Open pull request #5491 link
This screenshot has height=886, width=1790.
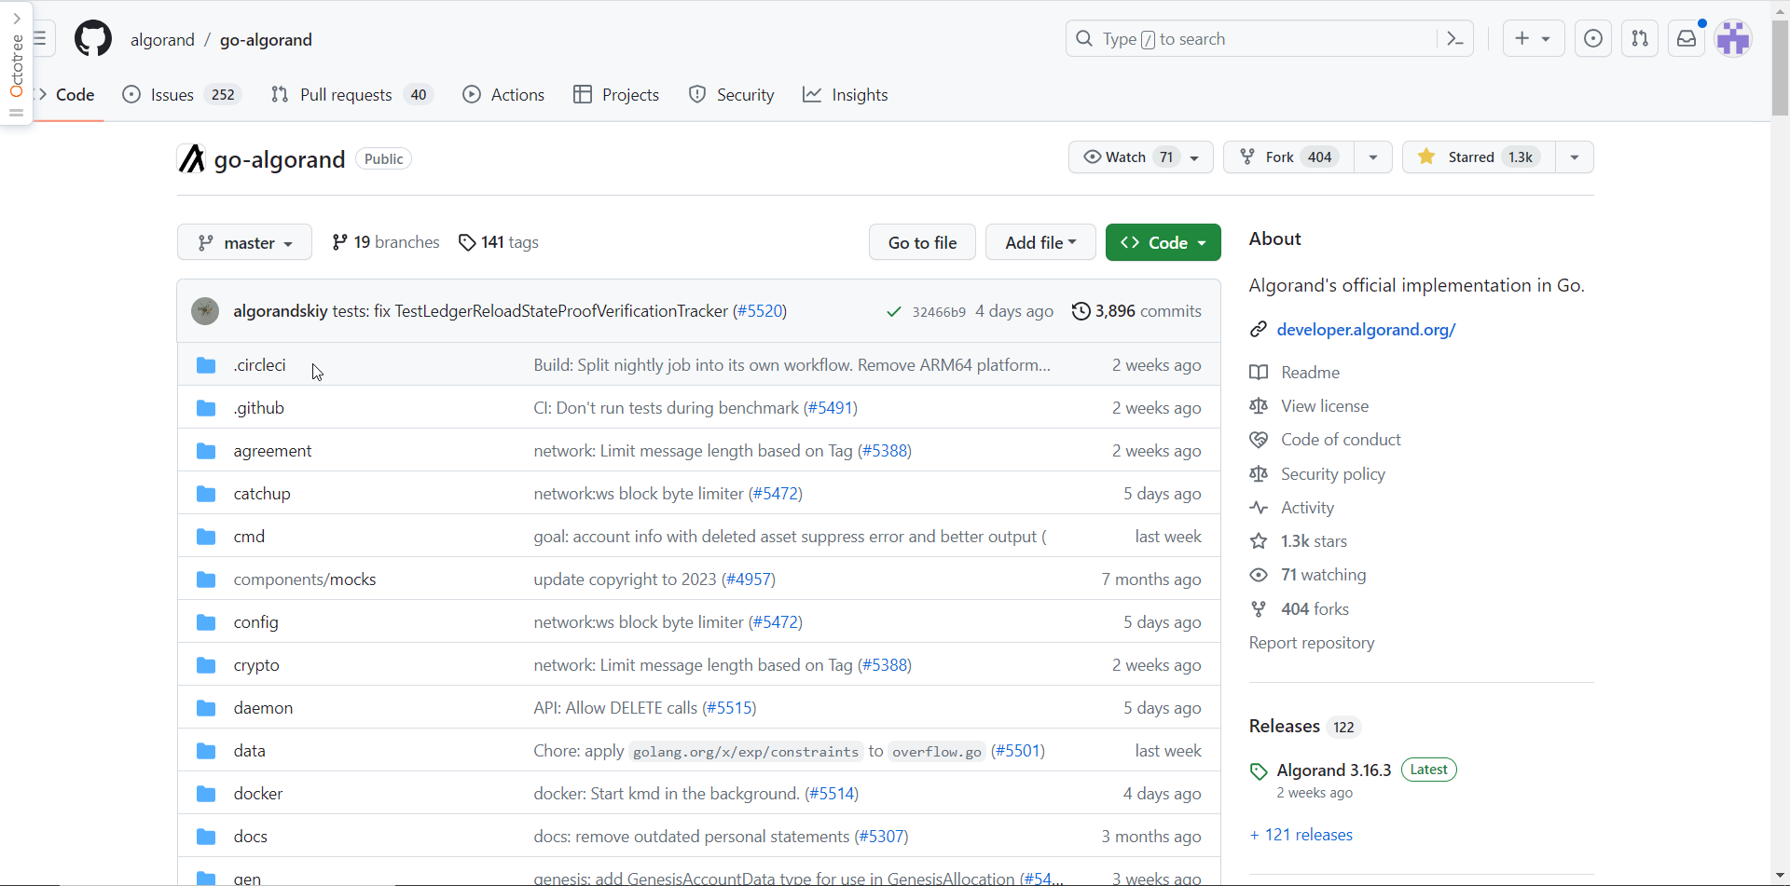[x=830, y=407]
